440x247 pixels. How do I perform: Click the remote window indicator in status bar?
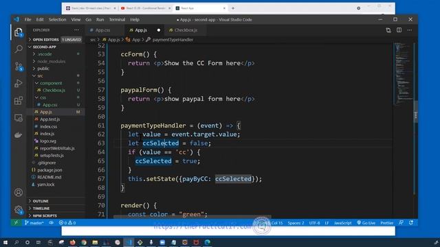(16, 223)
